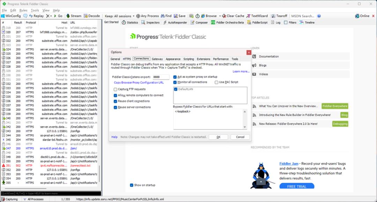Click the port number input field
This screenshot has height=202, width=377.
[161, 77]
